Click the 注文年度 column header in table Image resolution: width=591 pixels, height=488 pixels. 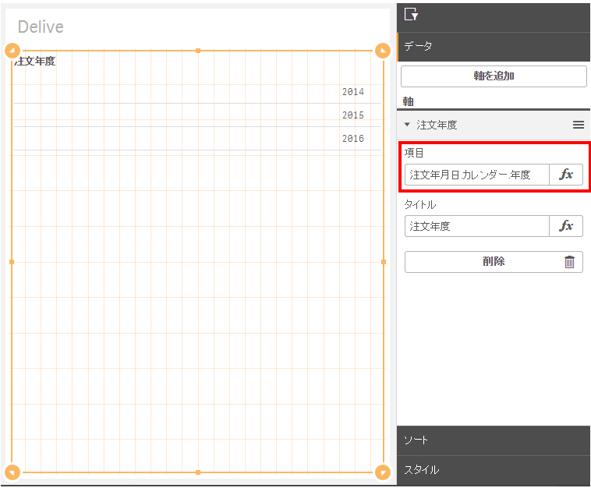pos(36,62)
